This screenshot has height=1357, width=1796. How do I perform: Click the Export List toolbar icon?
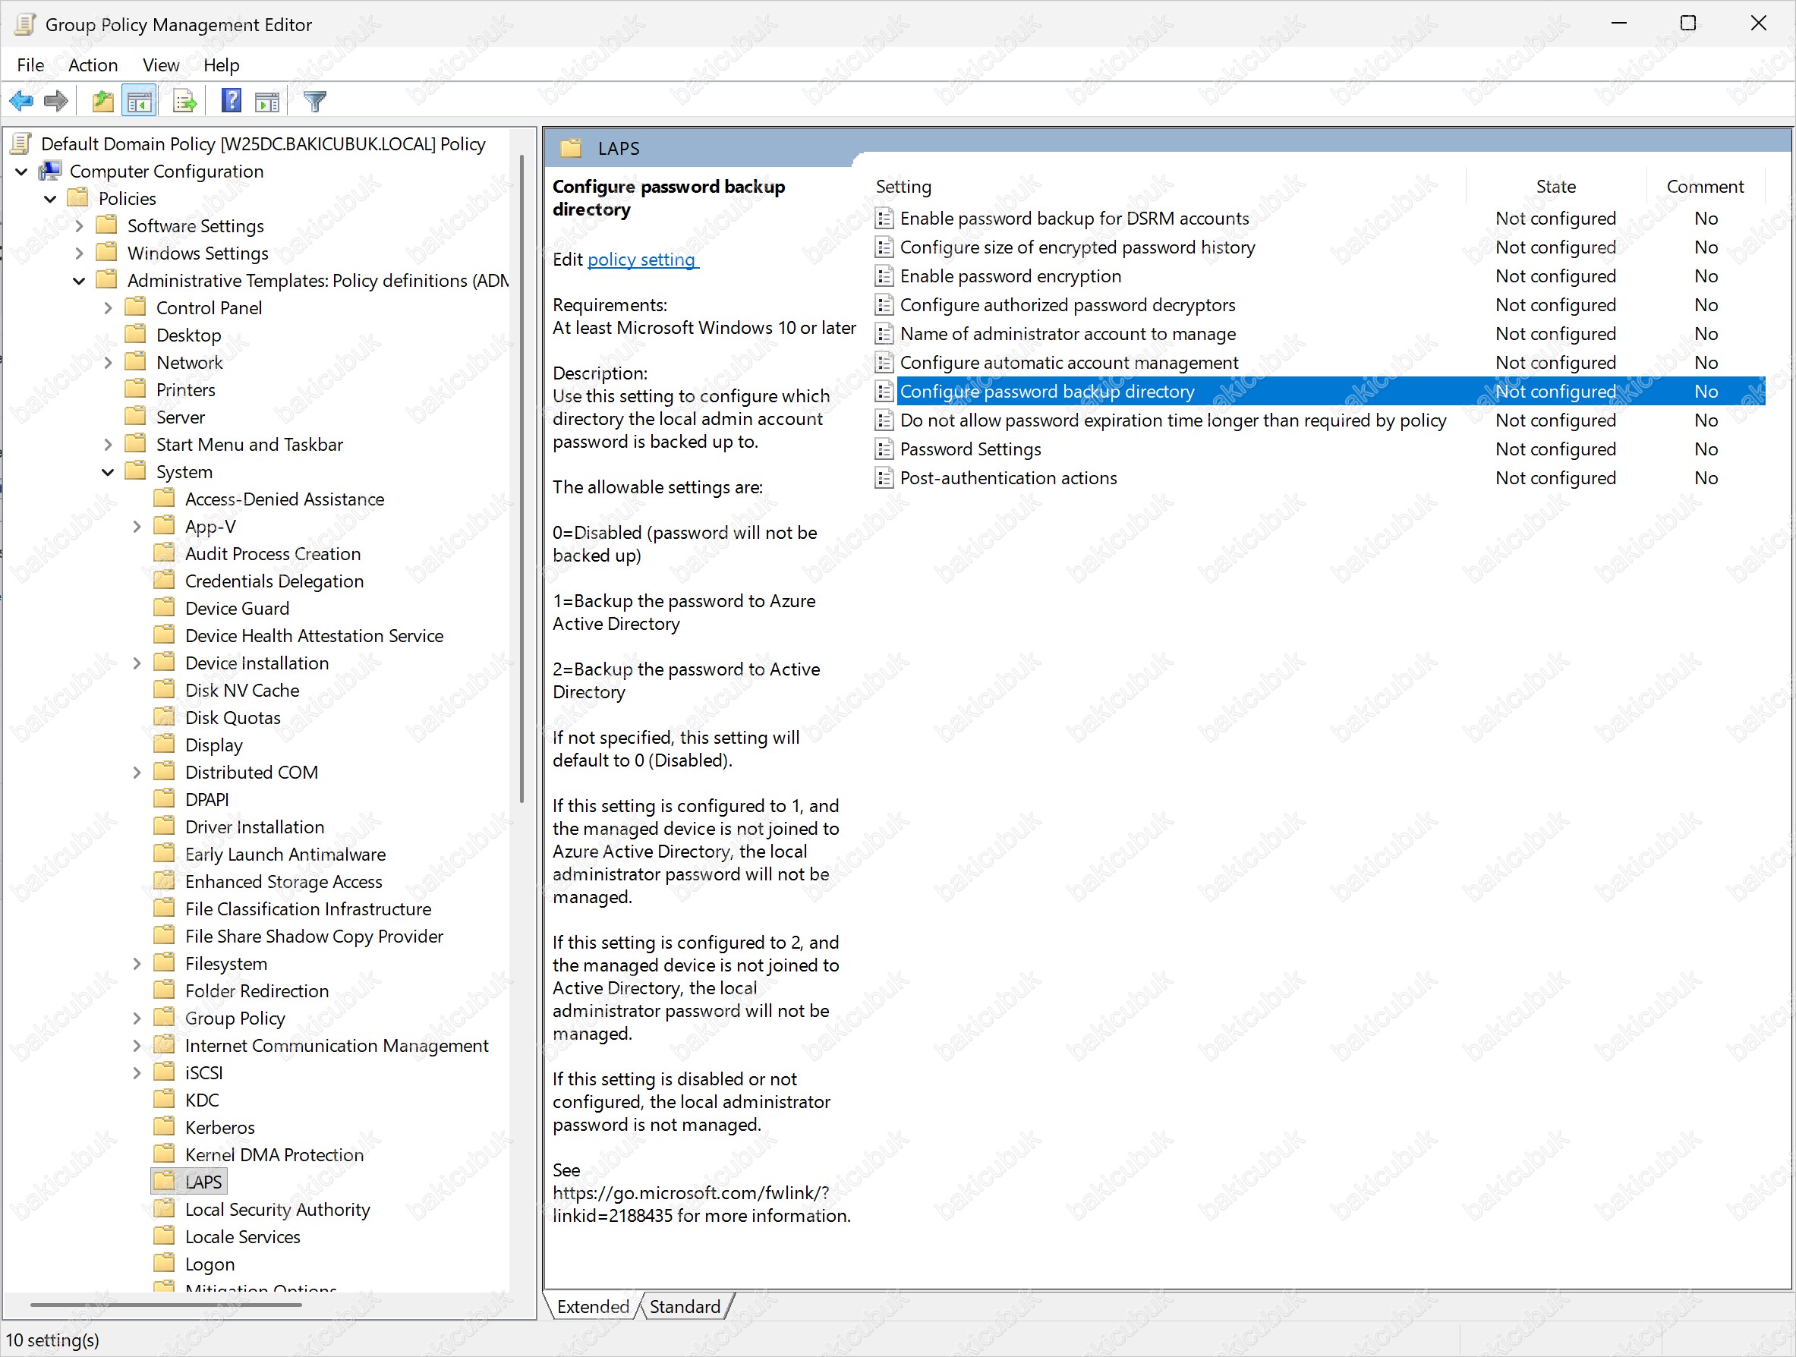[184, 102]
